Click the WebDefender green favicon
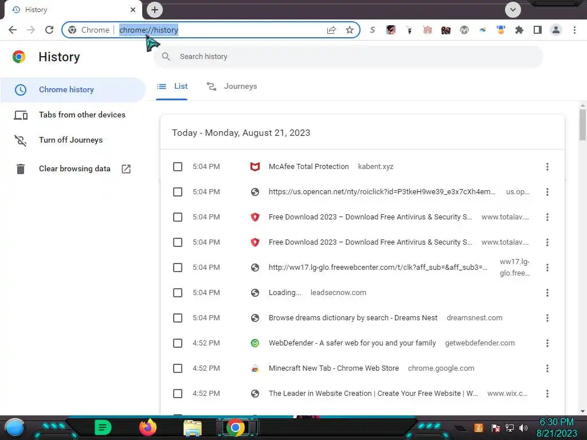587x440 pixels. (x=255, y=343)
